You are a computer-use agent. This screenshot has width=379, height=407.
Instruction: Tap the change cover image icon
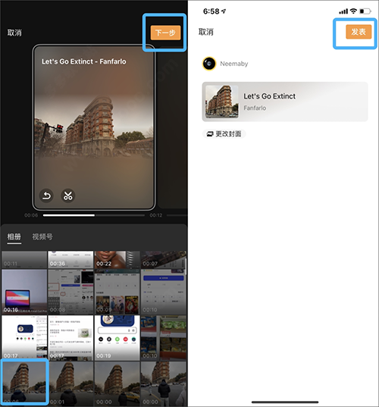pyautogui.click(x=210, y=134)
